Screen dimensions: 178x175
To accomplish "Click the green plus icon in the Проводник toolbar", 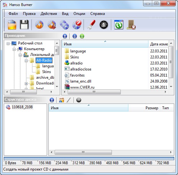I will (x=82, y=36).
